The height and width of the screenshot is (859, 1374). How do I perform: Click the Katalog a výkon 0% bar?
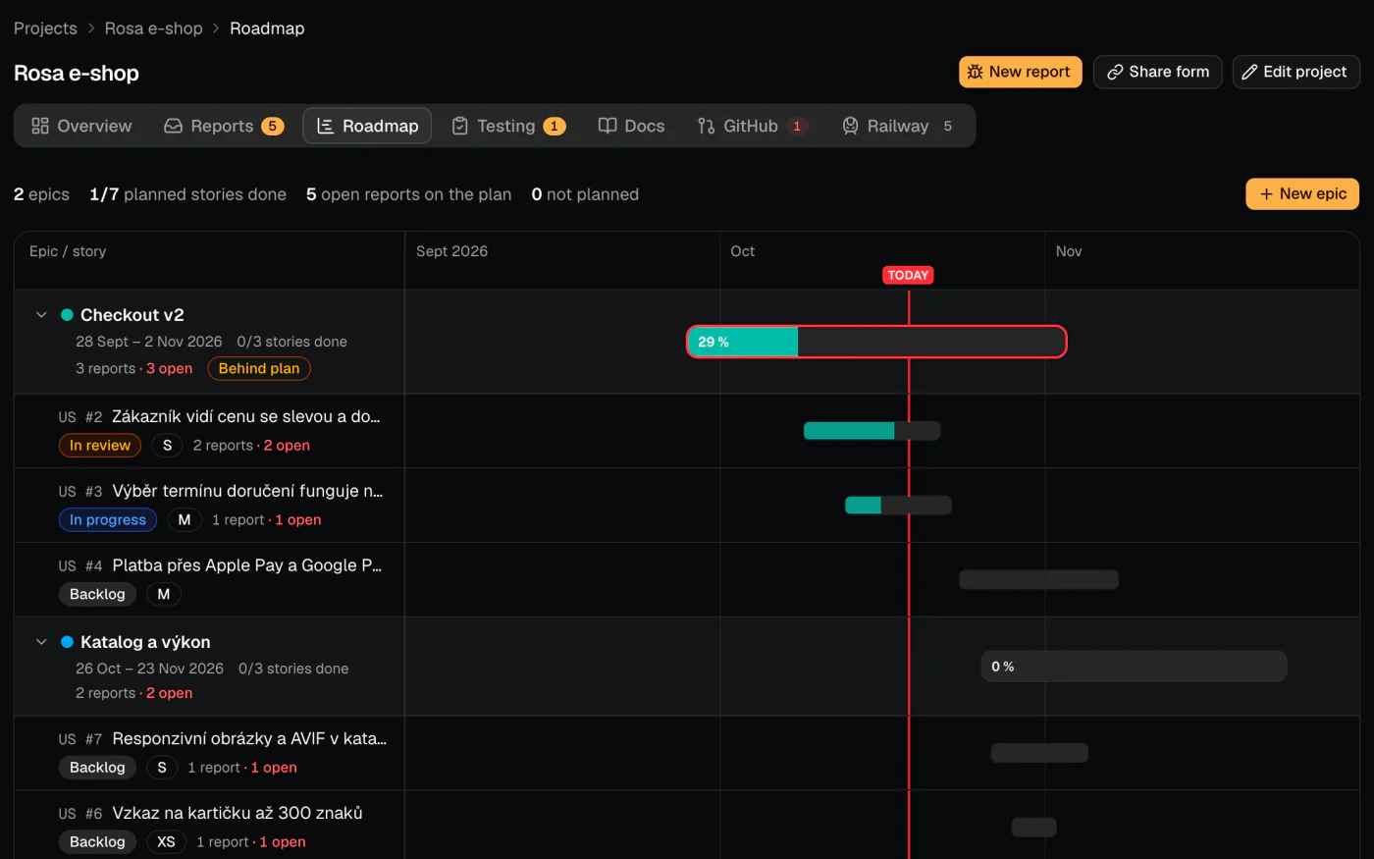pos(1134,667)
